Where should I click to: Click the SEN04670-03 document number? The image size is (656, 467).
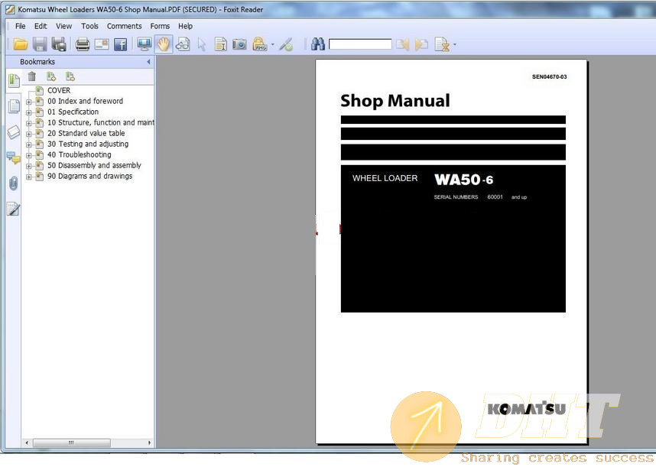click(549, 77)
